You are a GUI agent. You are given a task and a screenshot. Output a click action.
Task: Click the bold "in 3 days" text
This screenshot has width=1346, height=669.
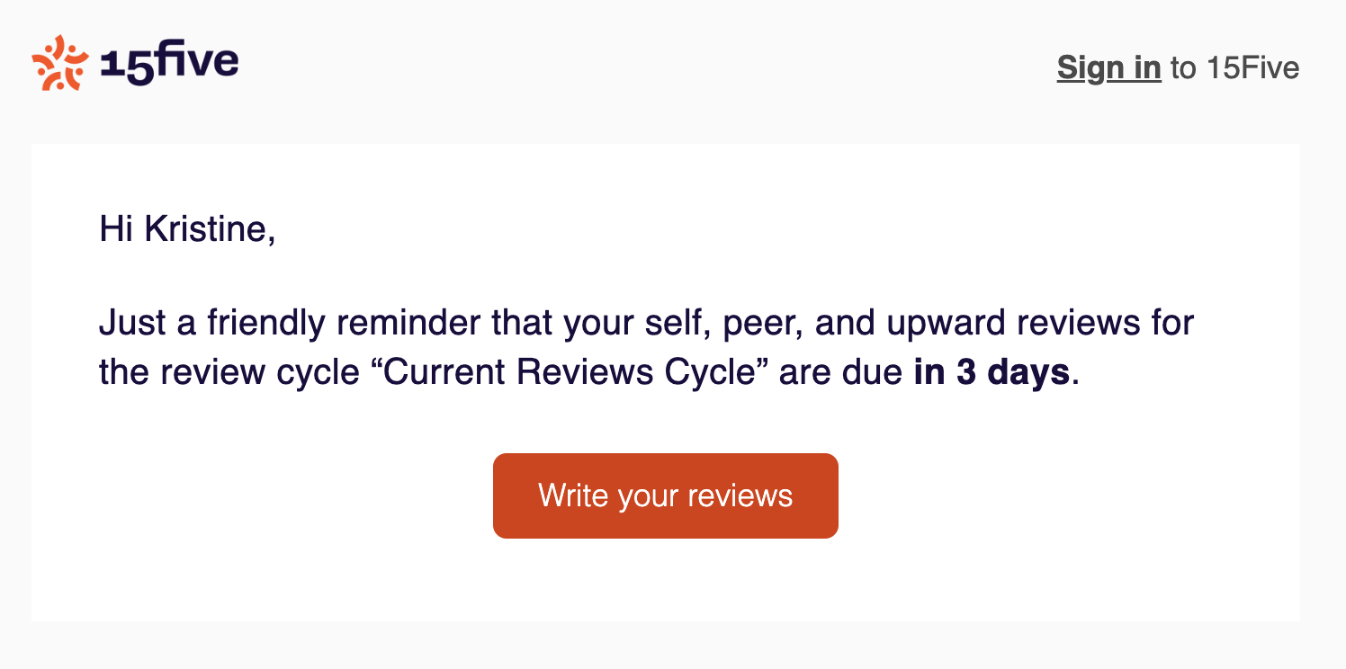click(992, 372)
